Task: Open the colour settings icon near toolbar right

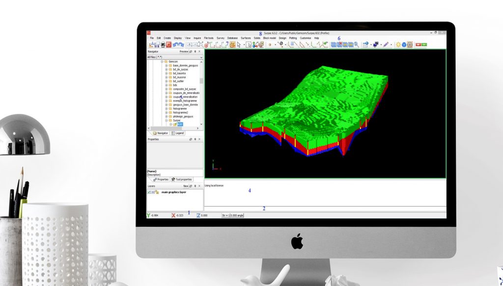Action: coord(410,44)
